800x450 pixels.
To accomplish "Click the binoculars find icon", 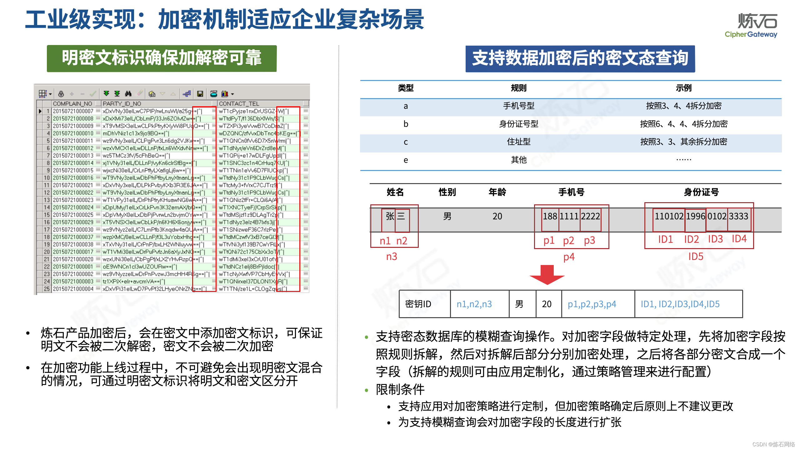I will (x=128, y=93).
